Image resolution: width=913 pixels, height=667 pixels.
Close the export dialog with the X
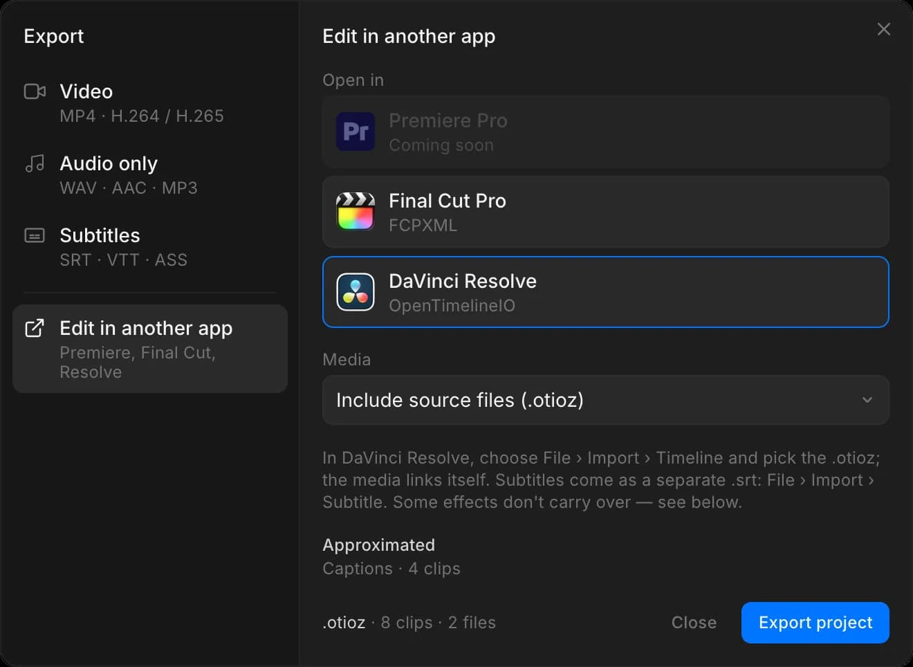click(x=883, y=29)
